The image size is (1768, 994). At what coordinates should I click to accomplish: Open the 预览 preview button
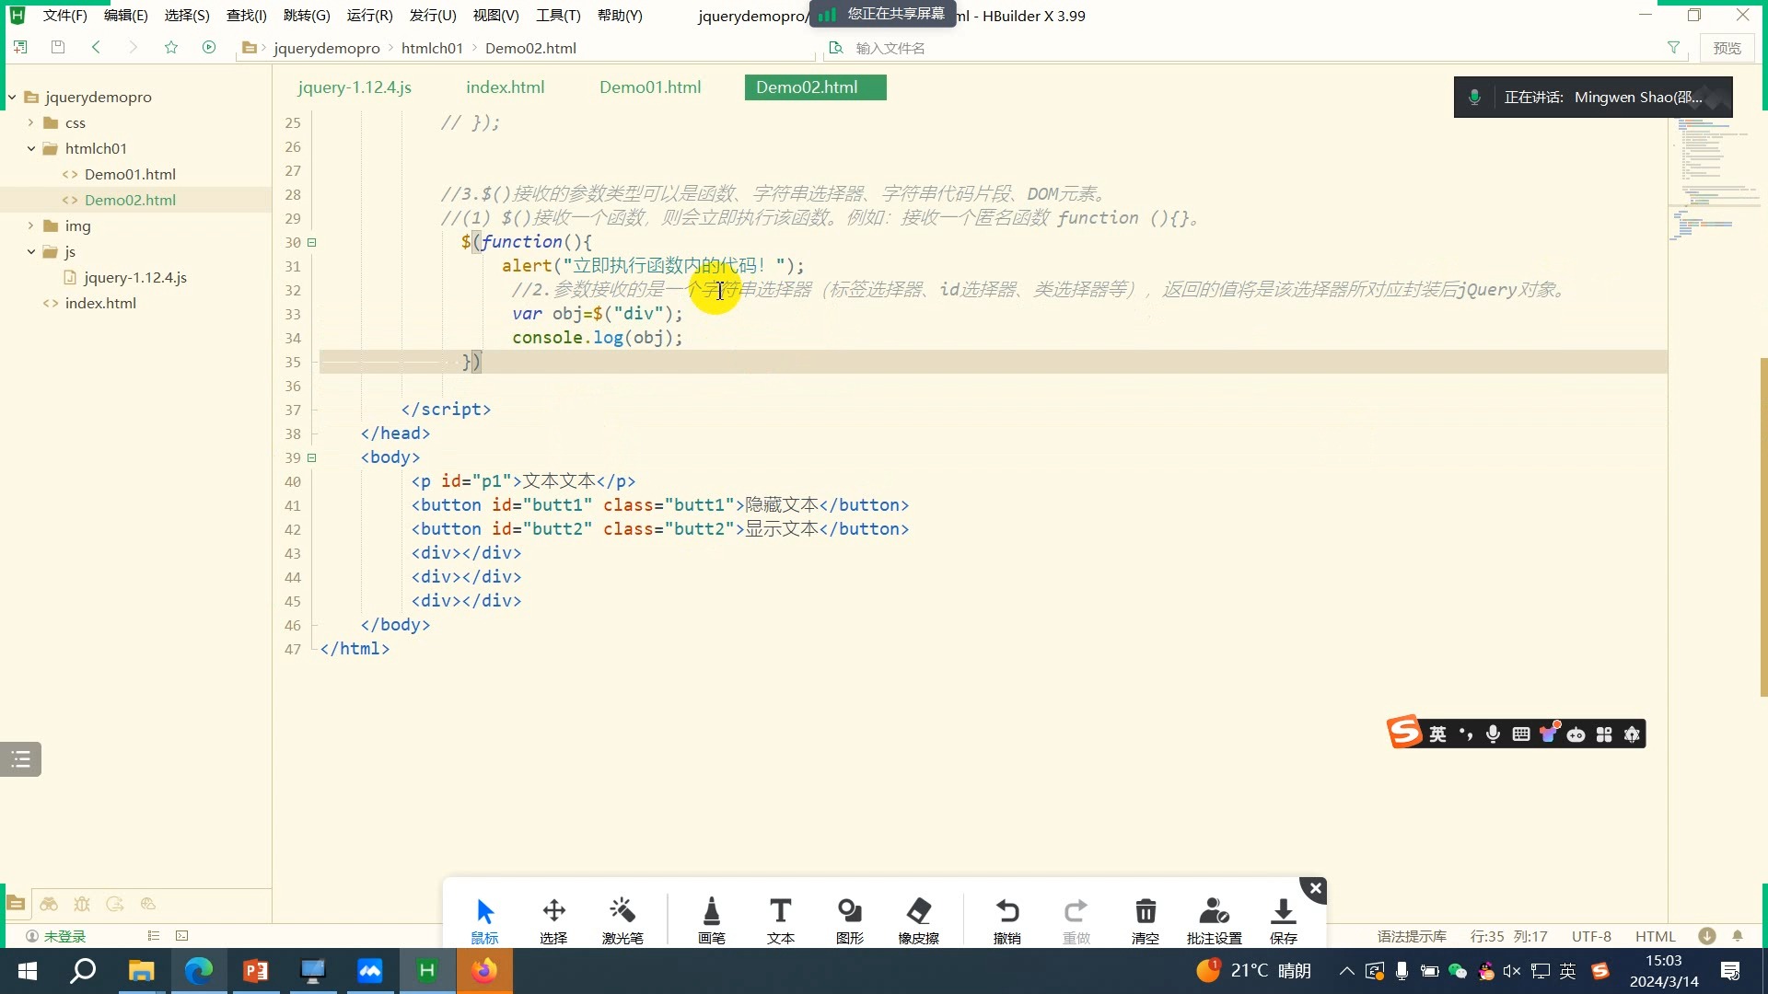[x=1727, y=48]
